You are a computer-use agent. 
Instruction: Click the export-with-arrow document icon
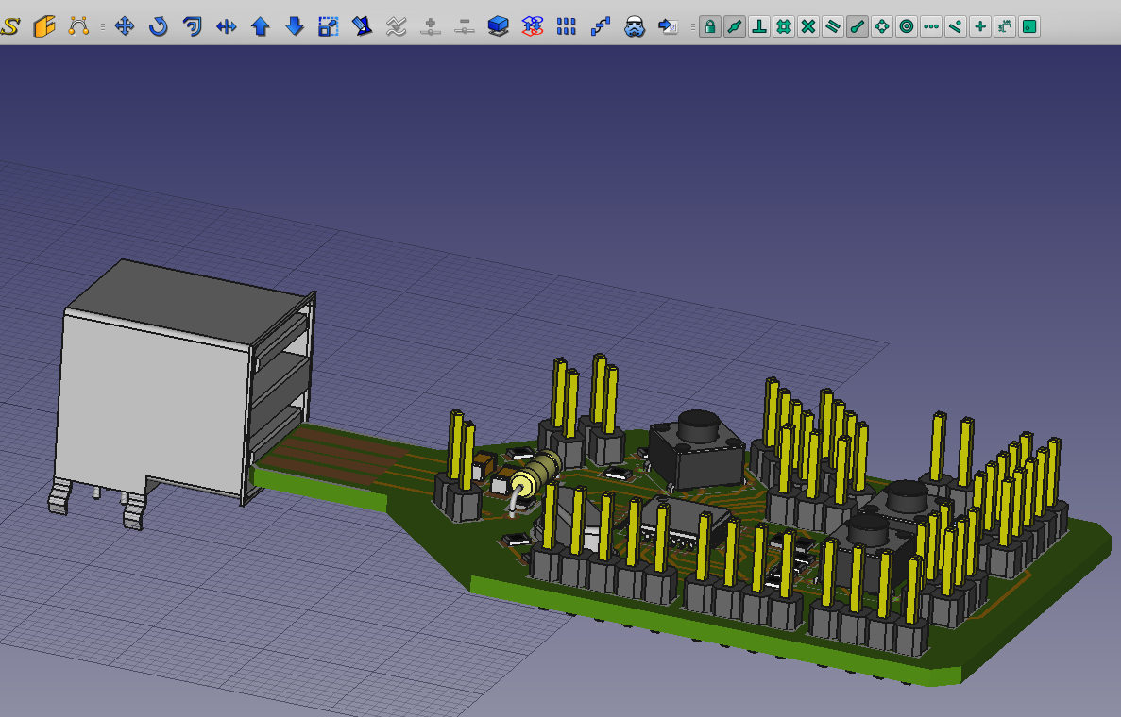[x=670, y=26]
